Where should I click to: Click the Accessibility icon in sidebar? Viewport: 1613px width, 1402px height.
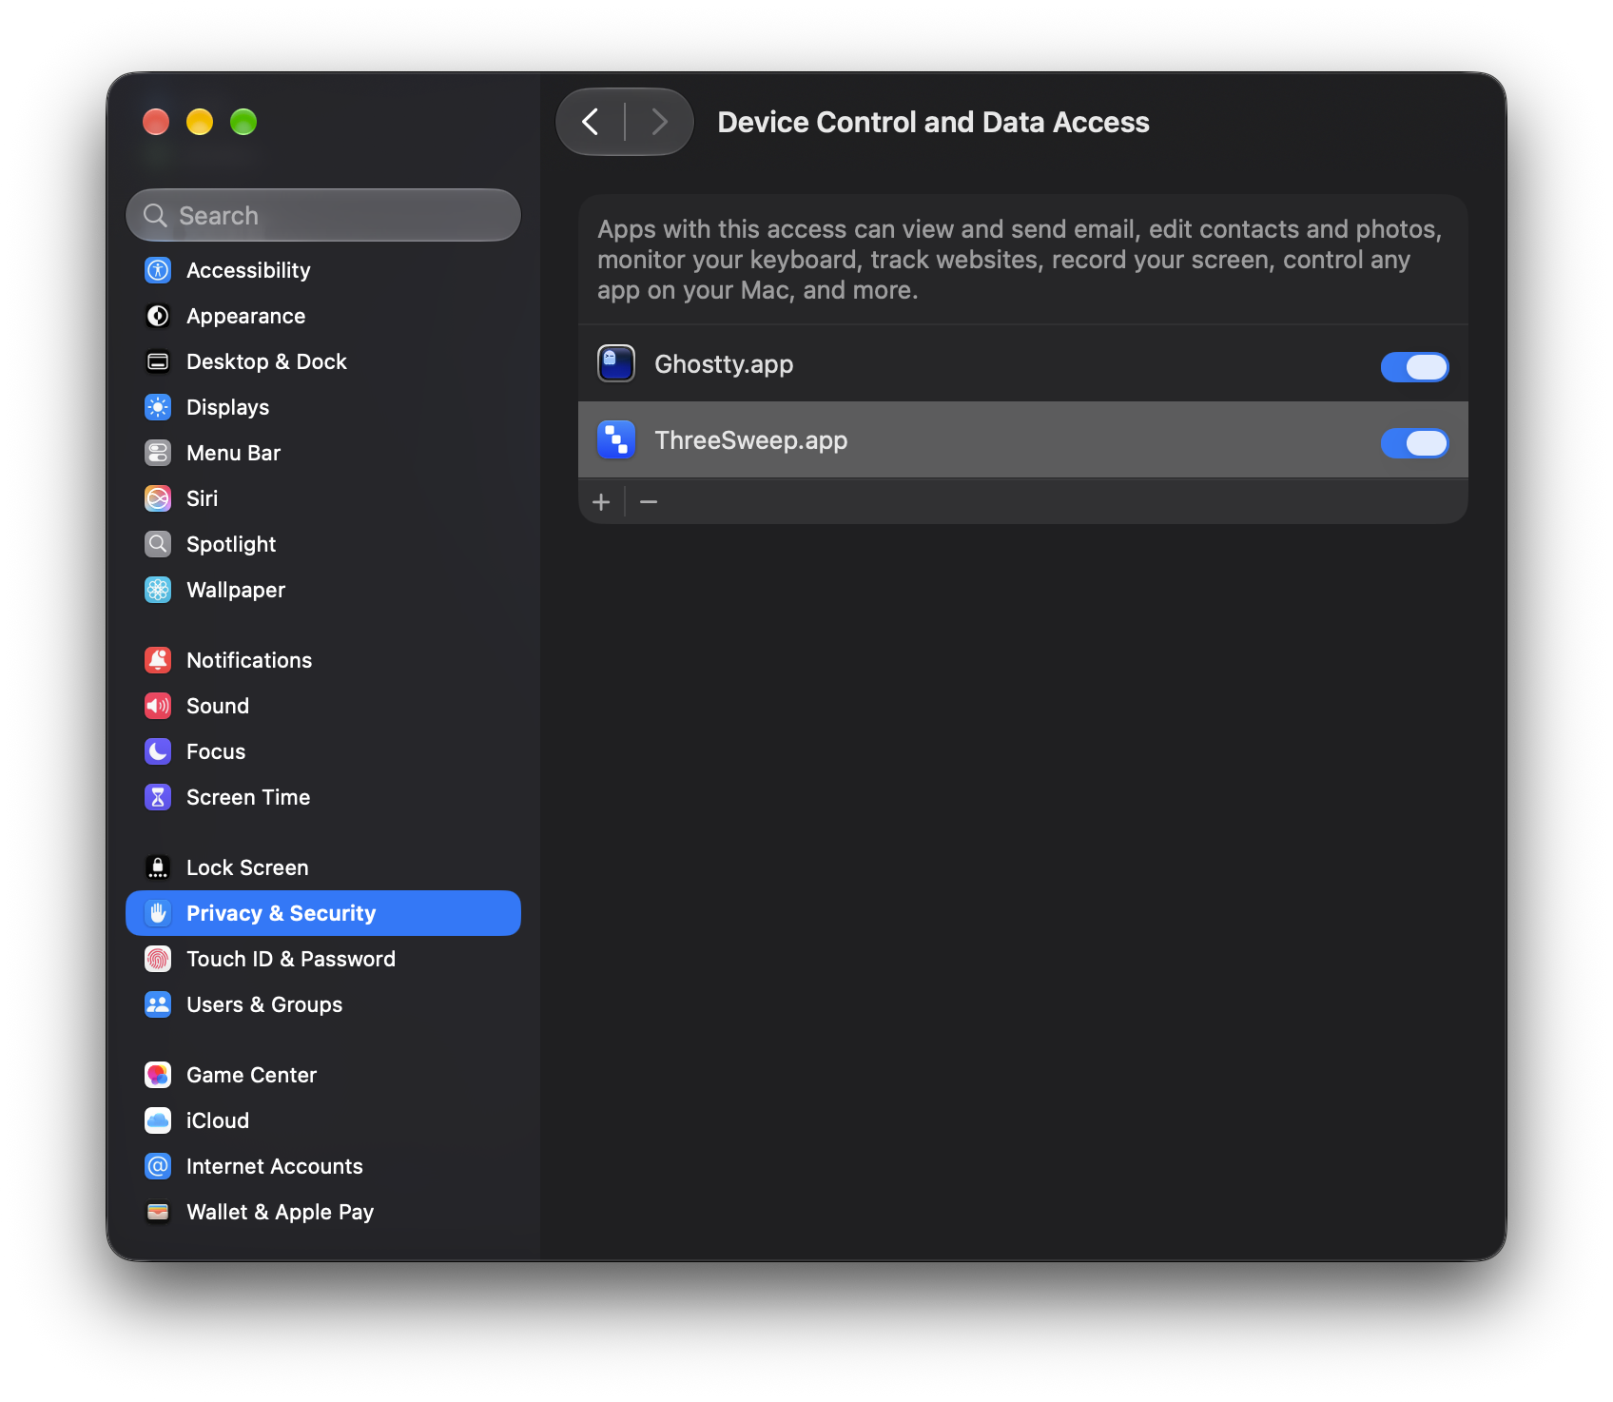coord(158,270)
